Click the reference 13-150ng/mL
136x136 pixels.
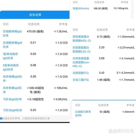121,8
